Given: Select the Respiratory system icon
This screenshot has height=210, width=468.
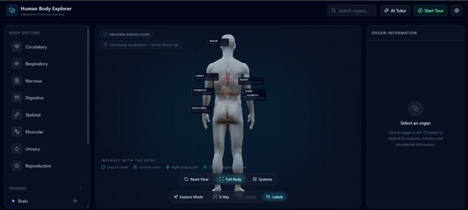Looking at the screenshot, I should tap(17, 64).
